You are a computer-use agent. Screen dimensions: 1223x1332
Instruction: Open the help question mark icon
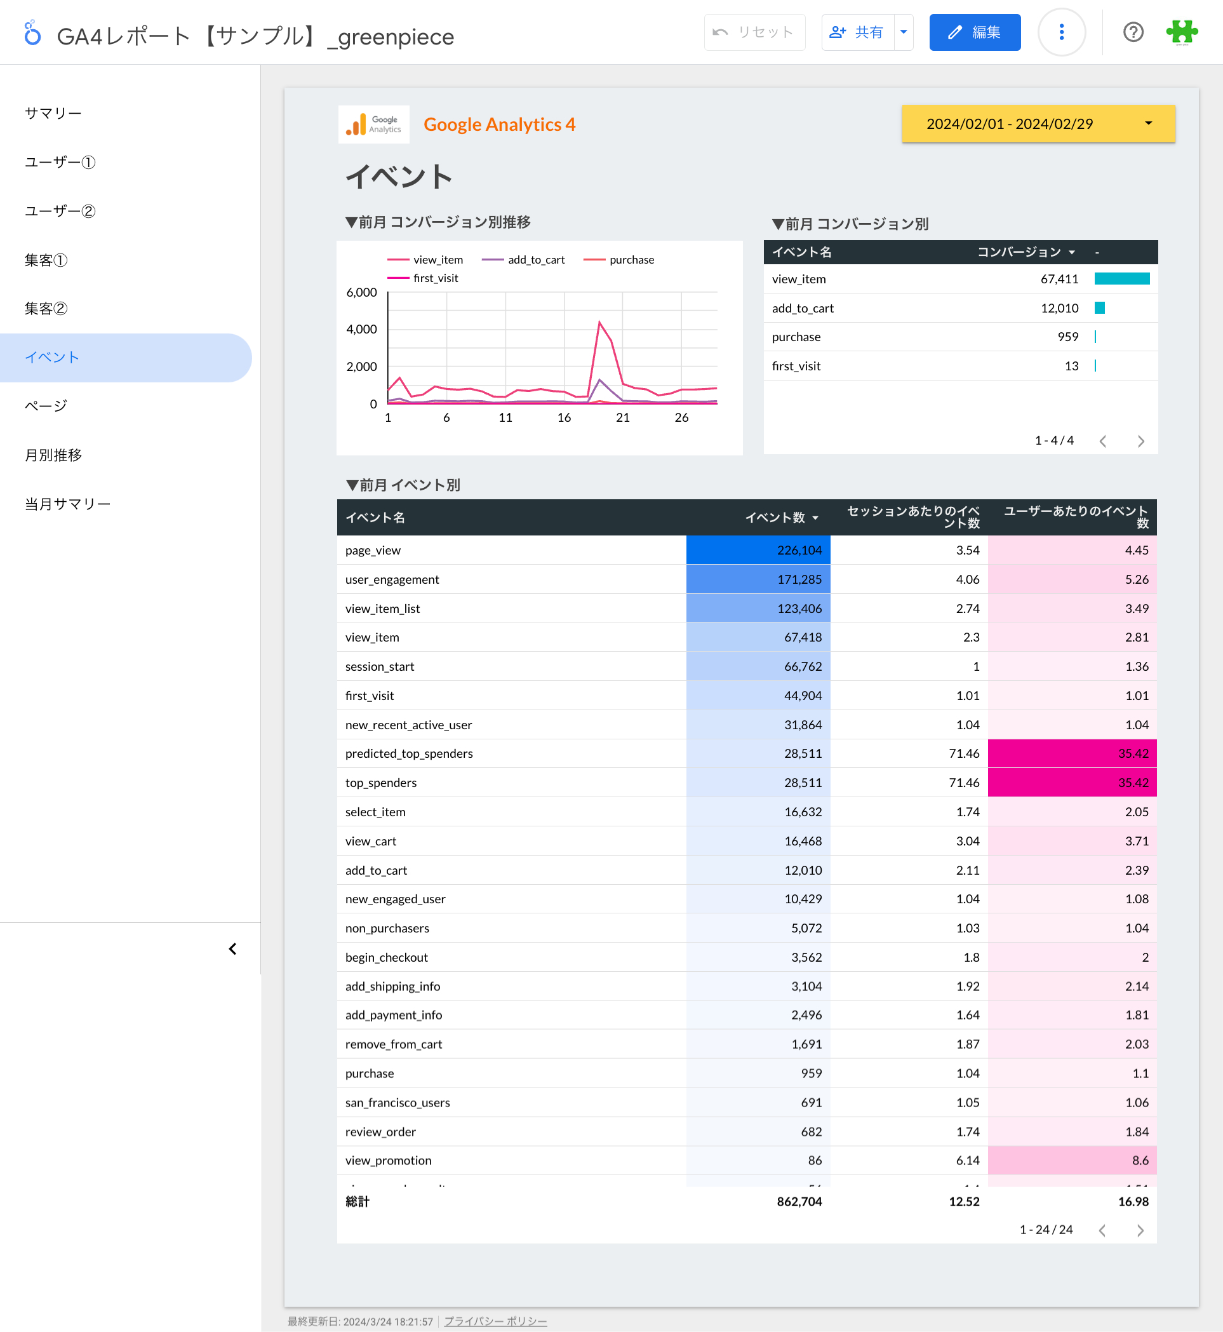coord(1133,32)
